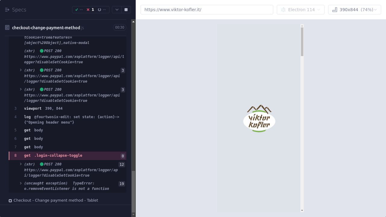Click the Specs list icon
This screenshot has height=217, width=386.
(7, 10)
